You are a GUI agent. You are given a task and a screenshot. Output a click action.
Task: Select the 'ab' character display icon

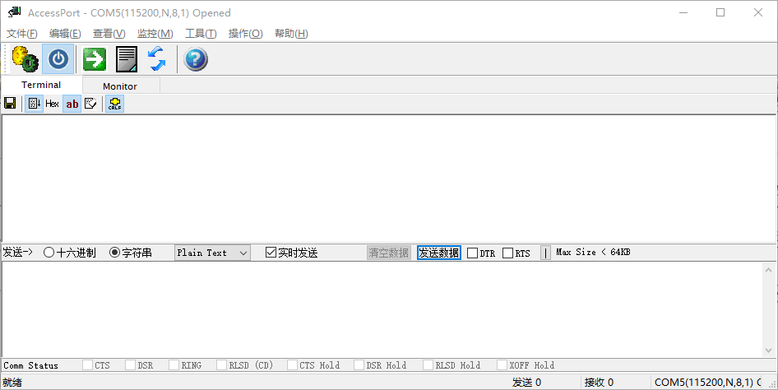pyautogui.click(x=72, y=104)
